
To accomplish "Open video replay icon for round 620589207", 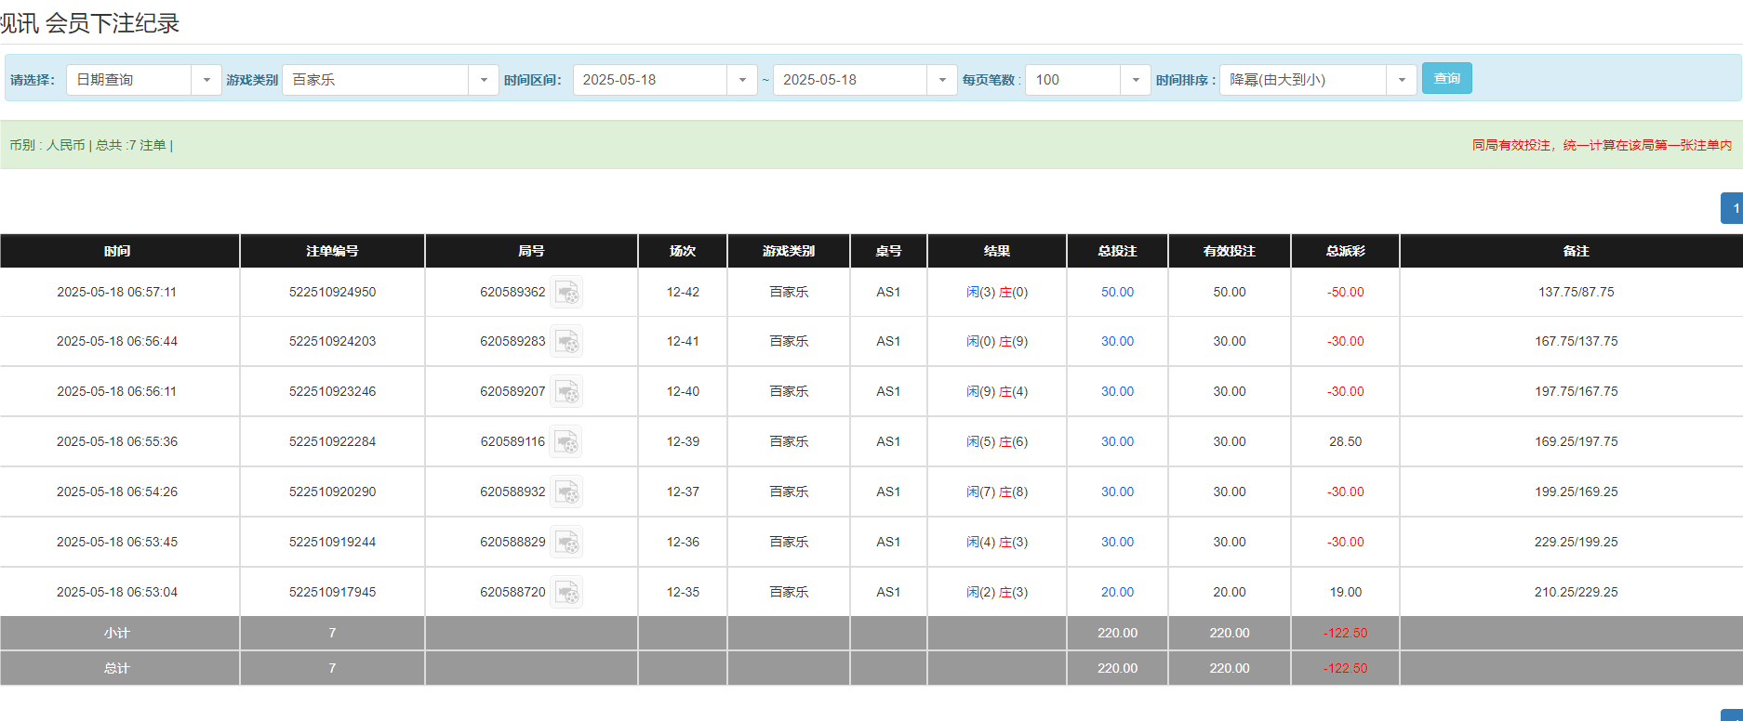I will (x=566, y=392).
